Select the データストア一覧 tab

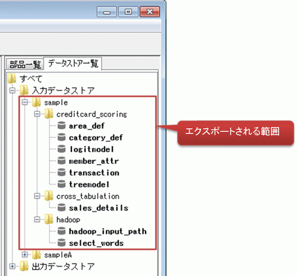pyautogui.click(x=73, y=64)
